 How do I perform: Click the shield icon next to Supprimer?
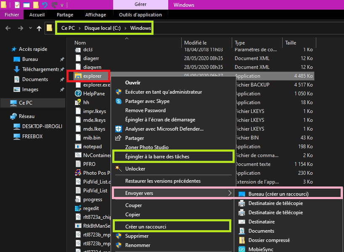pyautogui.click(x=119, y=236)
